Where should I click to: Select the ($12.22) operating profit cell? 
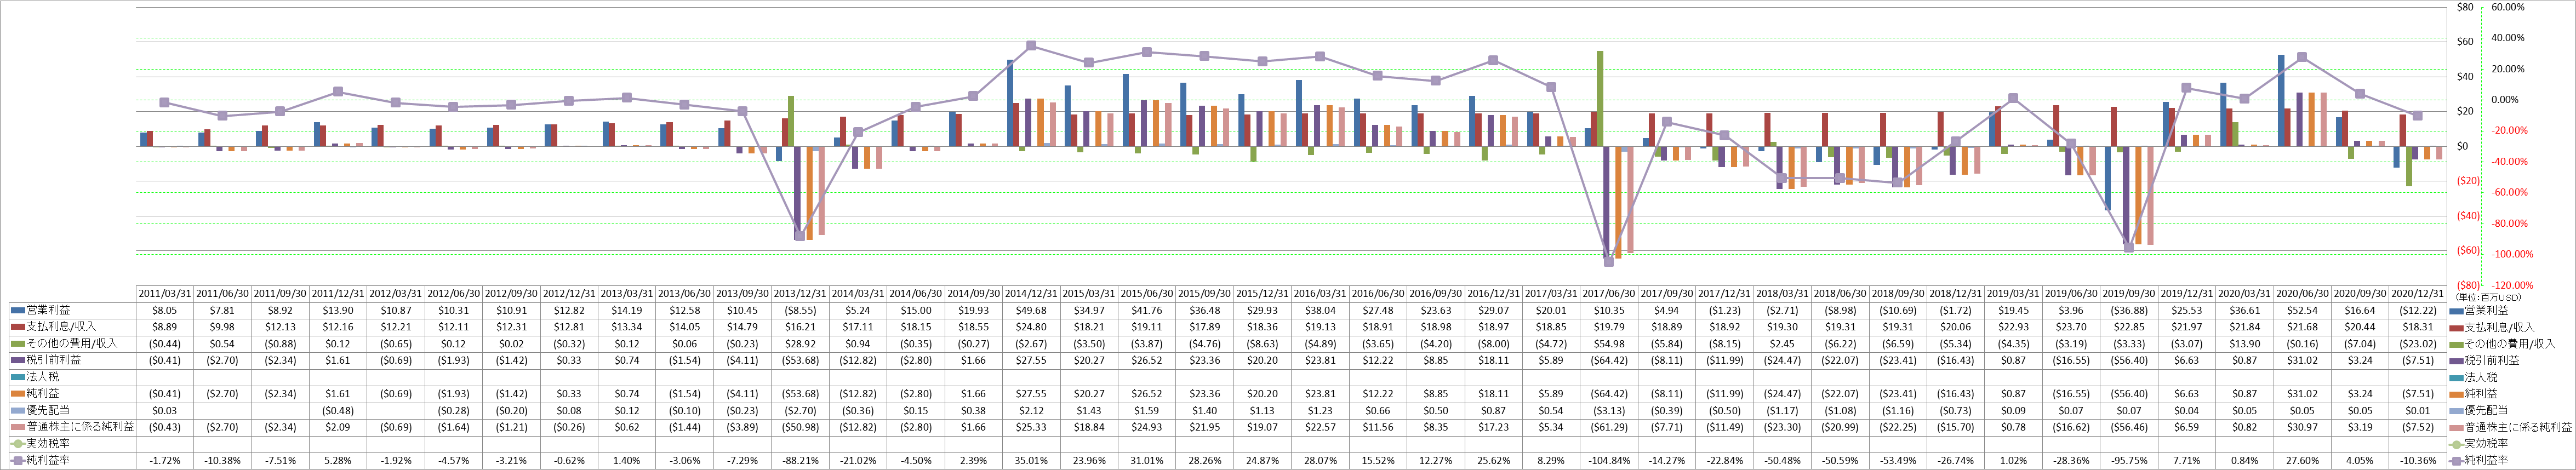[2419, 310]
